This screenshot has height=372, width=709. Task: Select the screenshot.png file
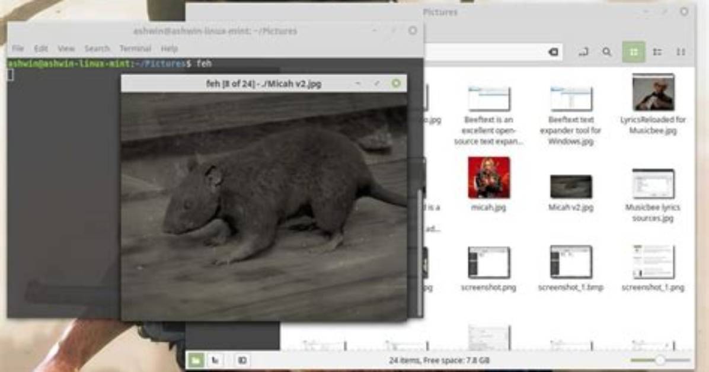pyautogui.click(x=489, y=269)
